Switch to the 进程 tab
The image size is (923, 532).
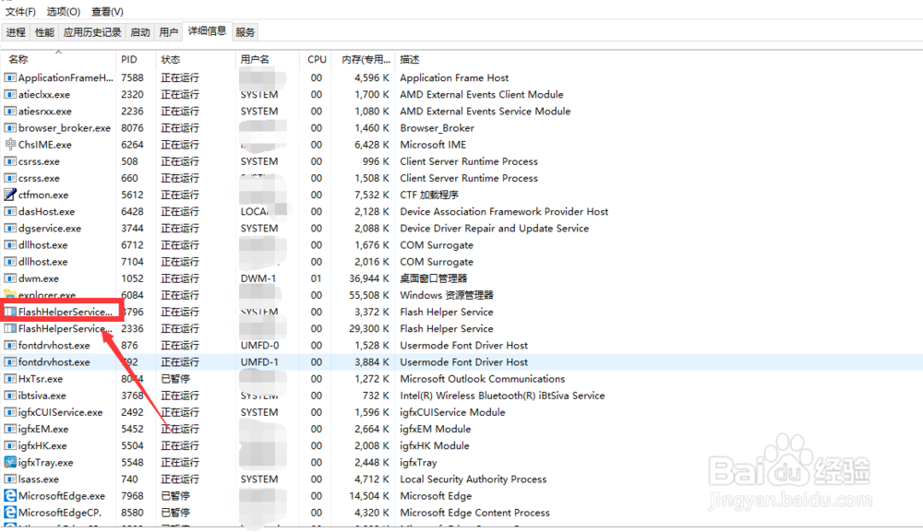(x=16, y=32)
